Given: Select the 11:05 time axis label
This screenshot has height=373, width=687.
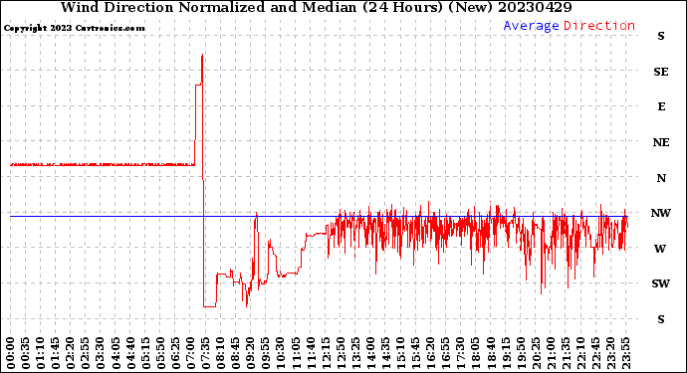Looking at the screenshot, I should 296,353.
